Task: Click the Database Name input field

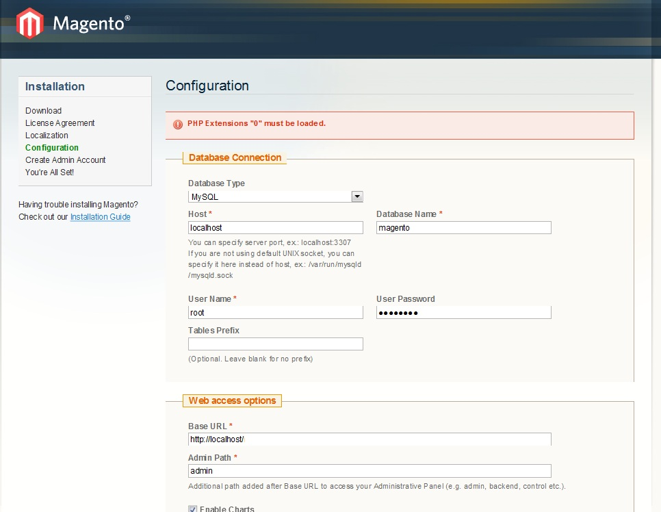Action: coord(464,228)
